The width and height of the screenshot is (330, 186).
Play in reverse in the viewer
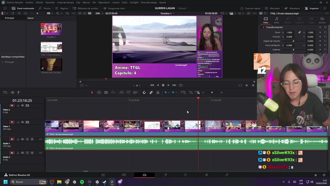click(158, 85)
